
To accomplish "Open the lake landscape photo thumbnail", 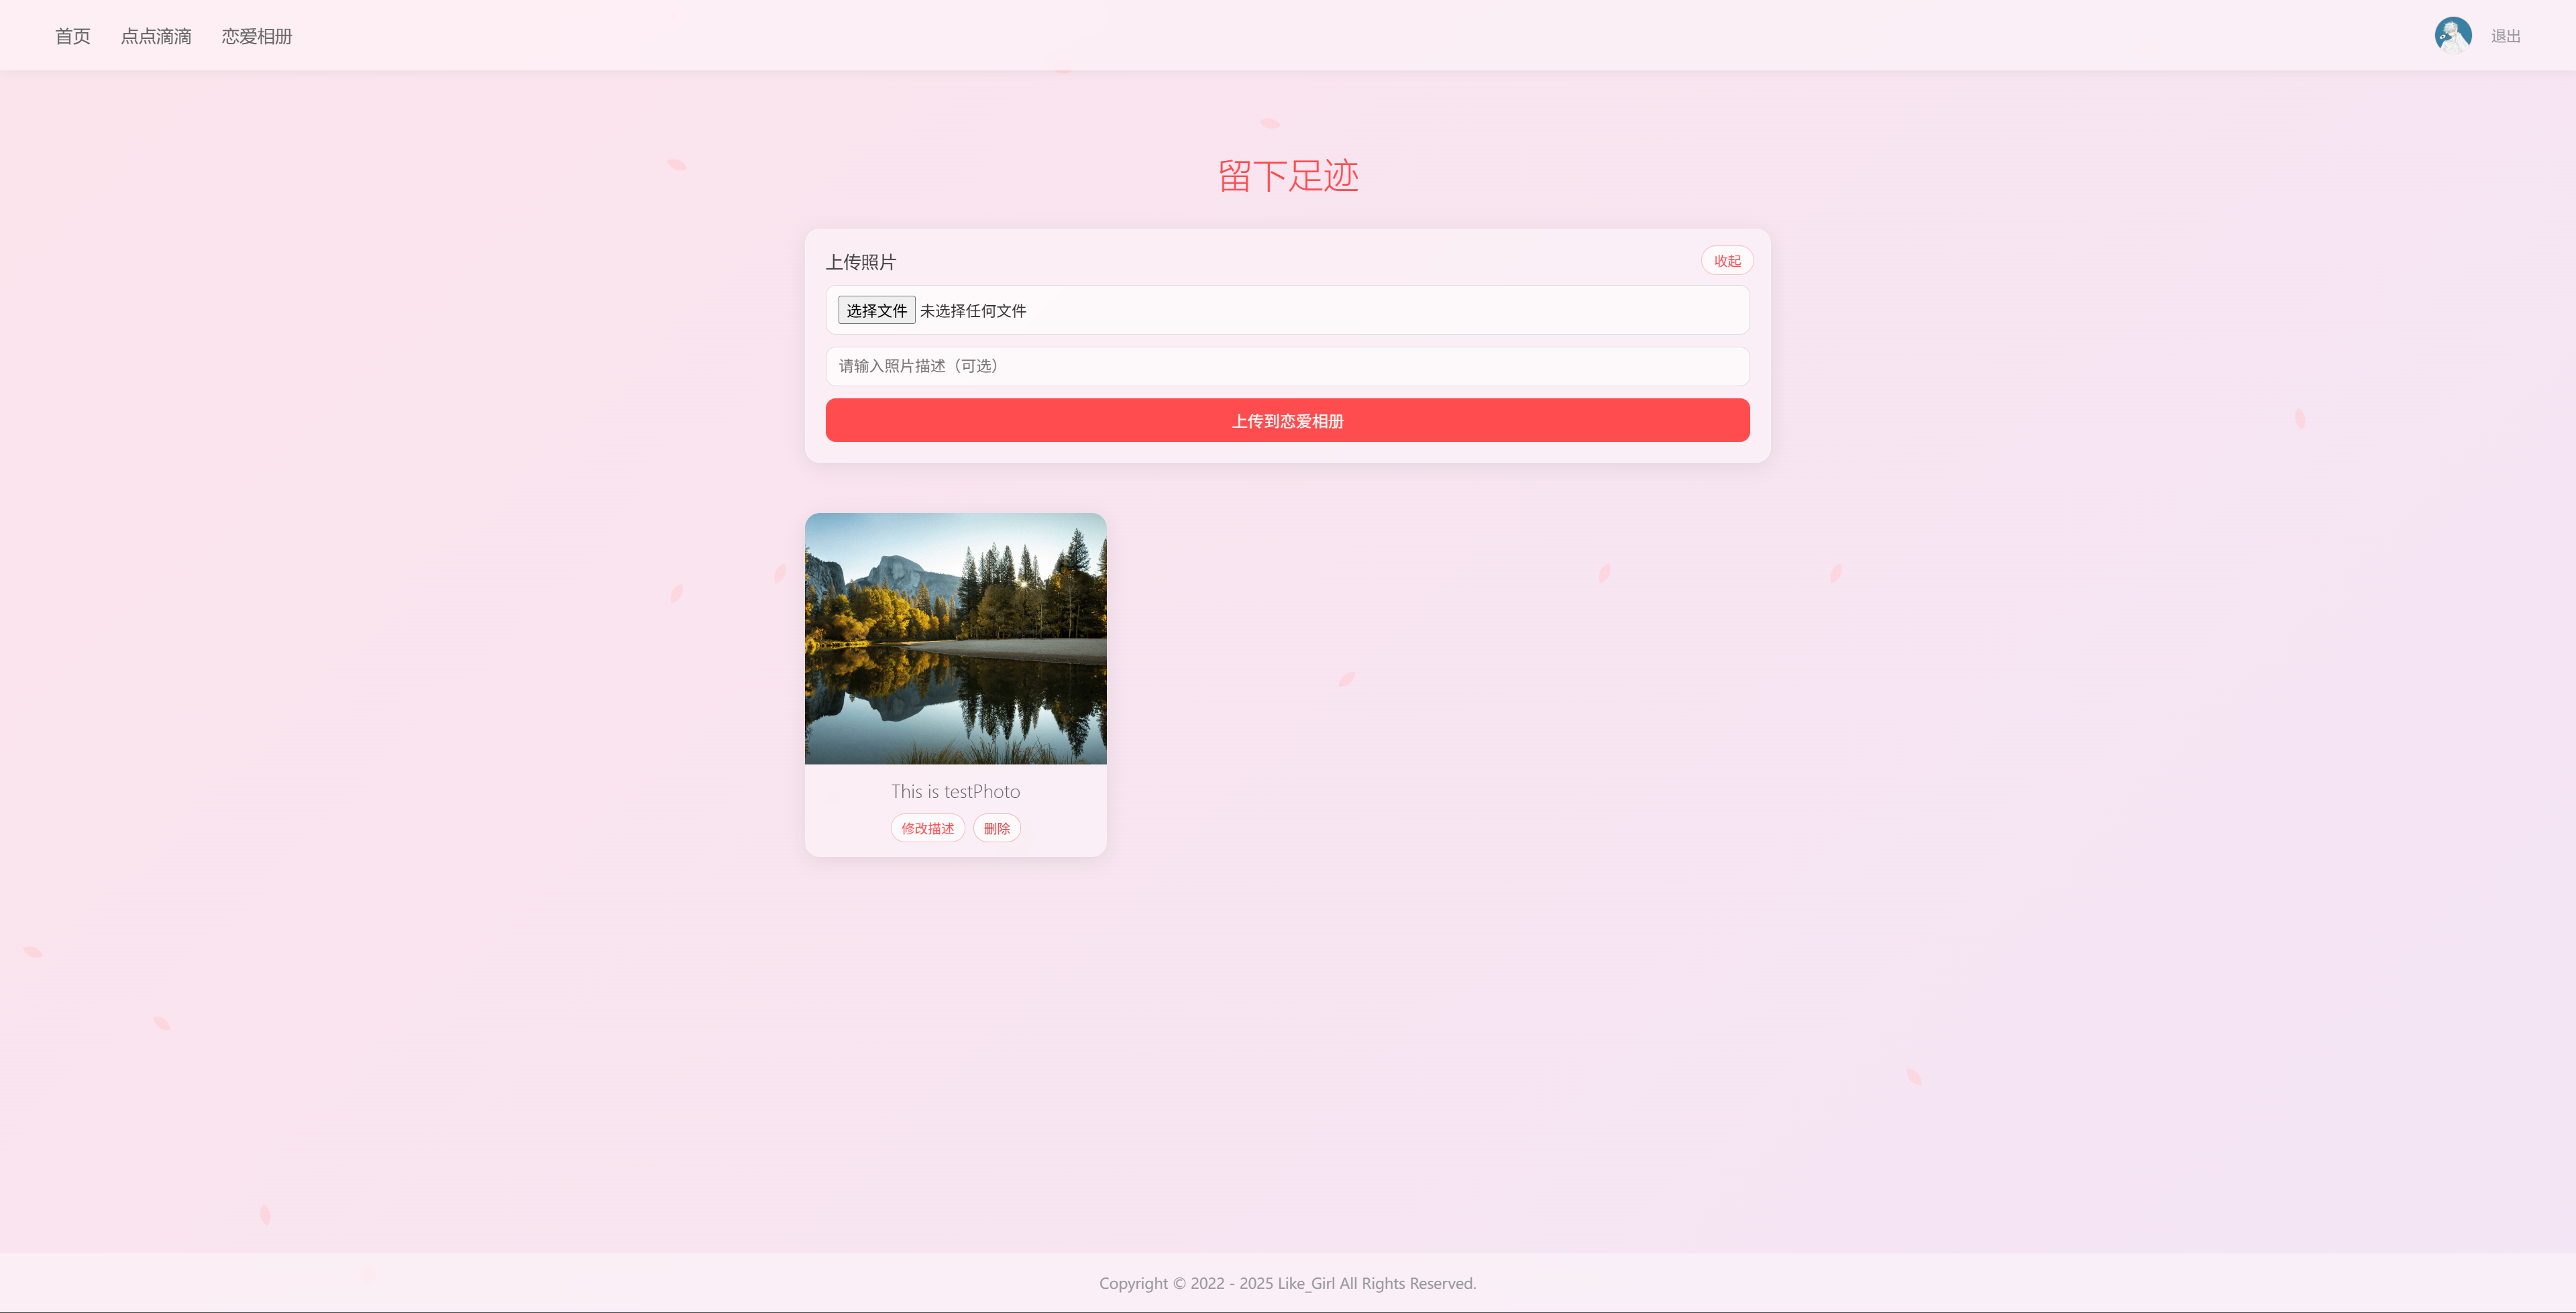I will pyautogui.click(x=955, y=638).
